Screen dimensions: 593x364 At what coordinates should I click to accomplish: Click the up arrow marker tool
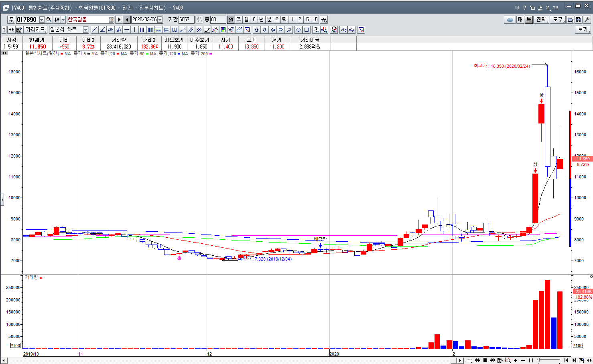pos(257,30)
